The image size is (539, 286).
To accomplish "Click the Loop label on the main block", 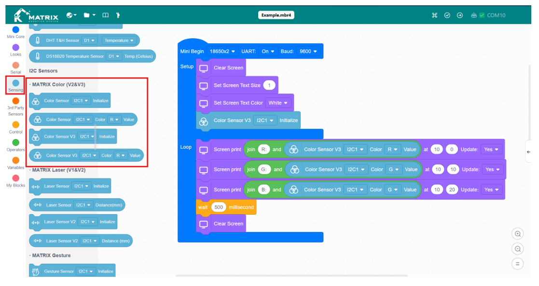I will pos(186,147).
